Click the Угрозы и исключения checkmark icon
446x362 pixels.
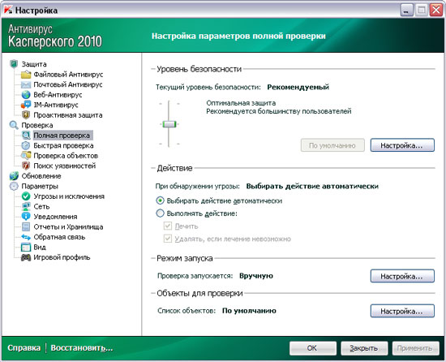tap(26, 196)
